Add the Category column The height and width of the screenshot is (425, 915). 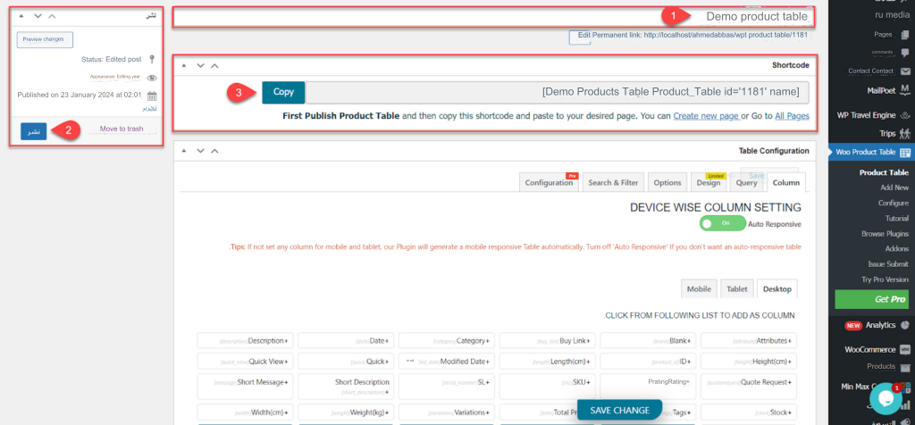click(x=447, y=340)
